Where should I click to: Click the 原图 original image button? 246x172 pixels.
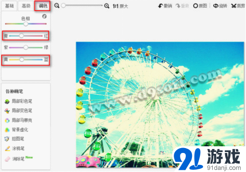[x=200, y=6]
